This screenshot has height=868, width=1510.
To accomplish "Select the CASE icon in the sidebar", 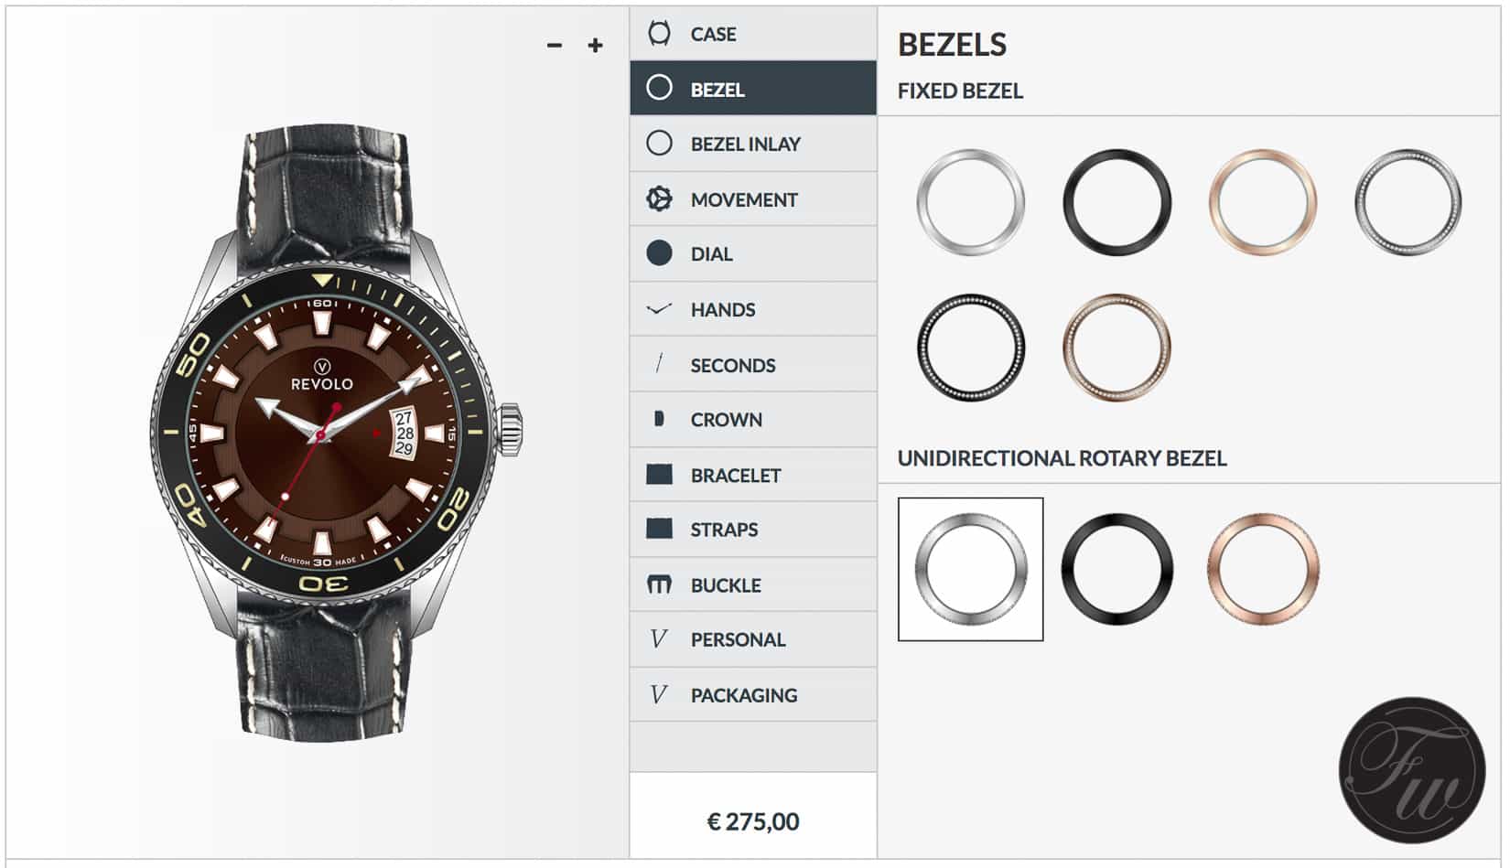I will pyautogui.click(x=661, y=34).
